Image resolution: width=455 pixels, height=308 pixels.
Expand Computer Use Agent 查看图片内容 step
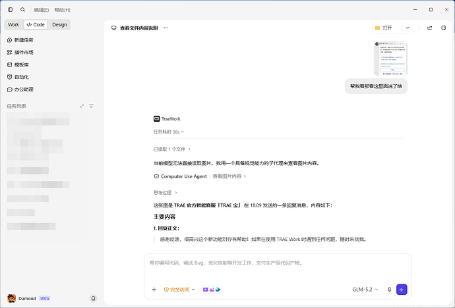pos(200,176)
